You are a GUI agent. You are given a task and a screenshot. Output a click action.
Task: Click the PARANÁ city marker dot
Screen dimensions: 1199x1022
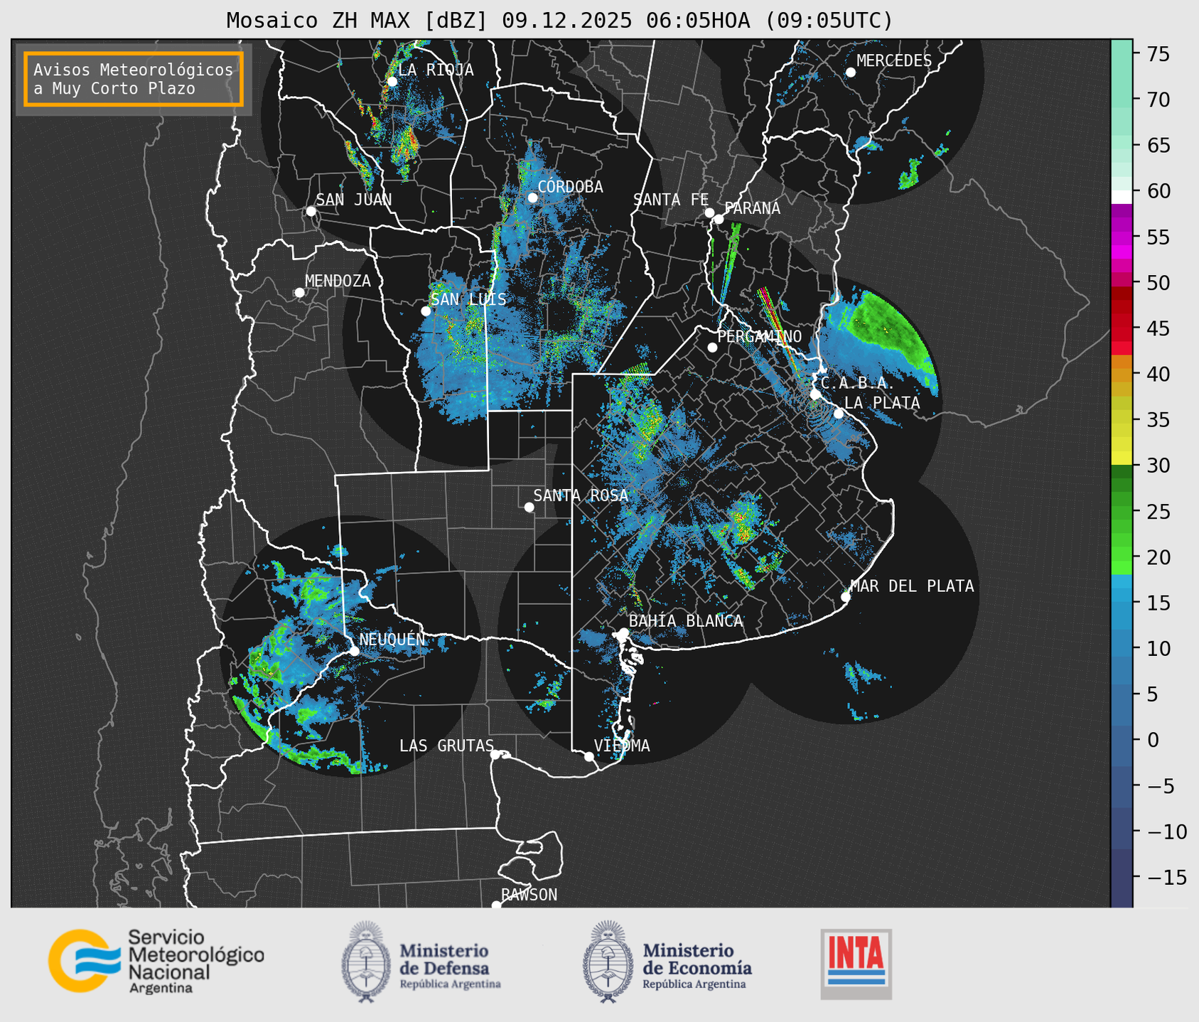(x=719, y=219)
